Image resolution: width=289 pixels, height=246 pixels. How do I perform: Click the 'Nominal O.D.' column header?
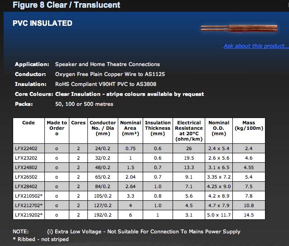coord(219,128)
